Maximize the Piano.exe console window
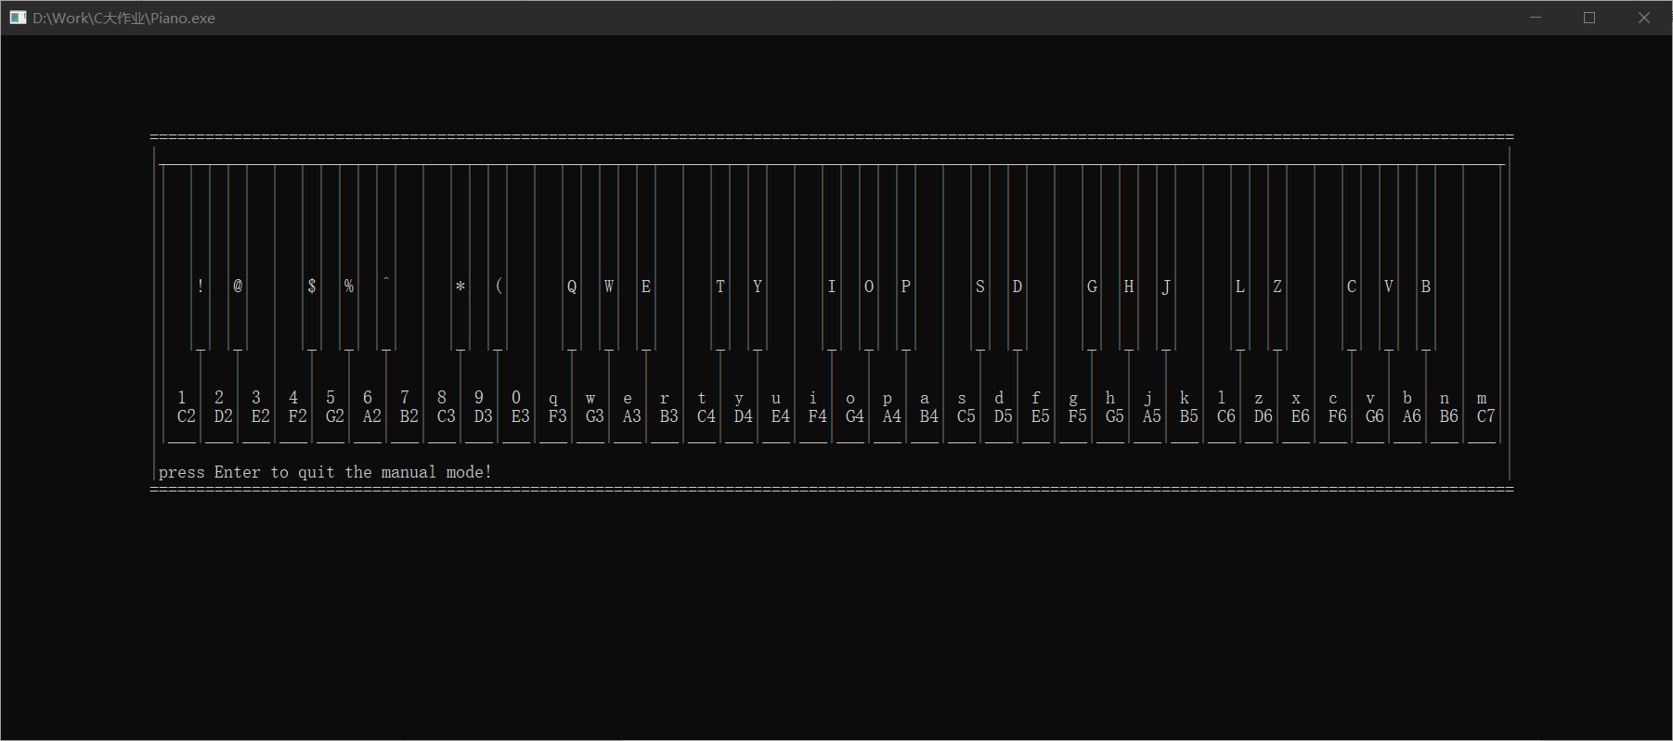 pos(1589,18)
